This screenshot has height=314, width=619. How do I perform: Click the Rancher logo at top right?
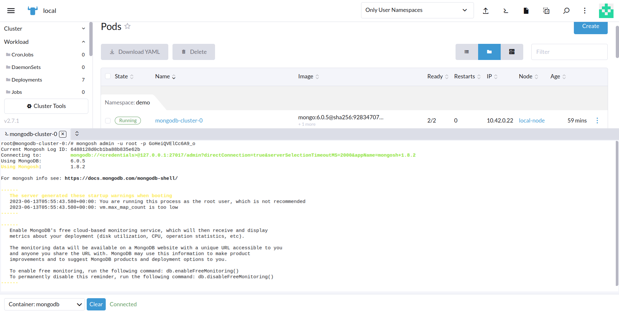[x=606, y=10]
